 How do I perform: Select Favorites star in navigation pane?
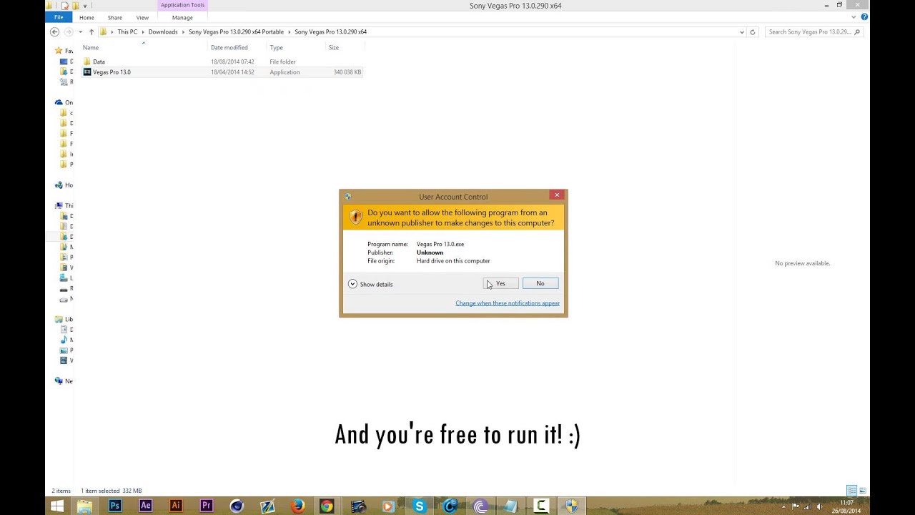click(59, 51)
